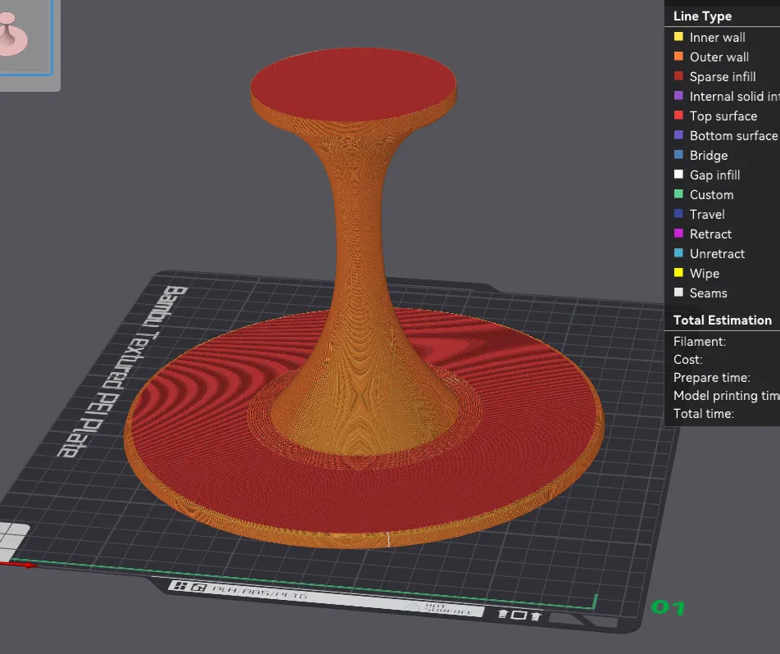Viewport: 780px width, 654px height.
Task: Toggle Inner wall line type visibility
Action: 717,38
